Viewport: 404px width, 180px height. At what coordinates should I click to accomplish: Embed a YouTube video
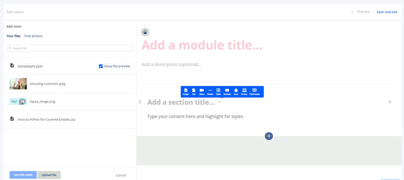(227, 92)
